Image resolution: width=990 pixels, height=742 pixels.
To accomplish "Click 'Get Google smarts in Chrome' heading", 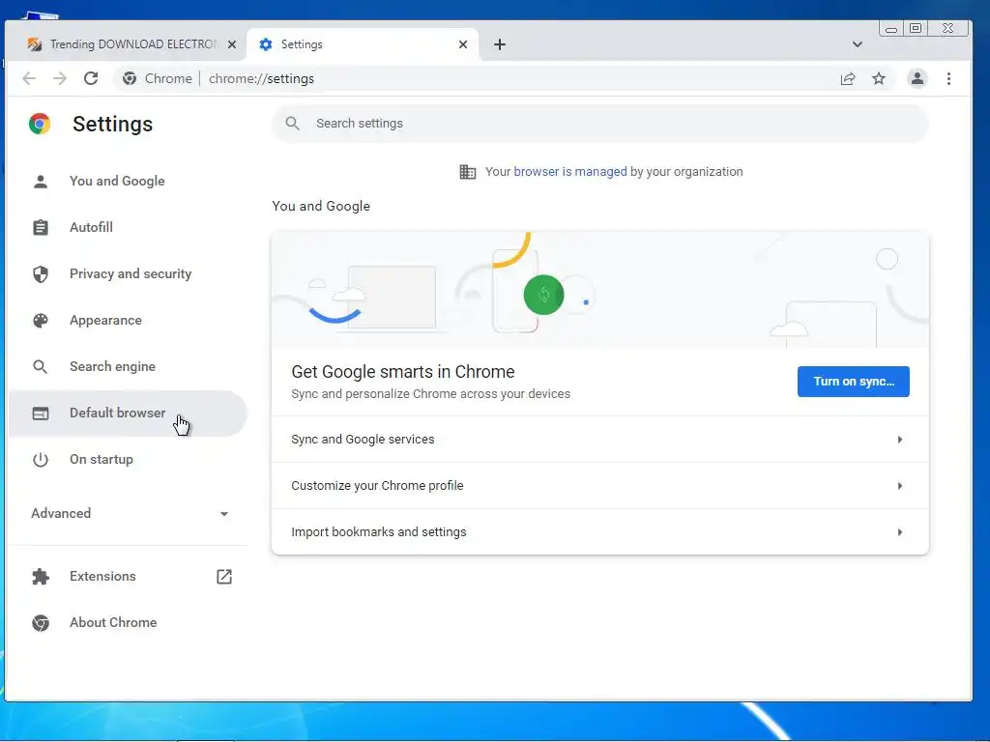I will point(403,372).
